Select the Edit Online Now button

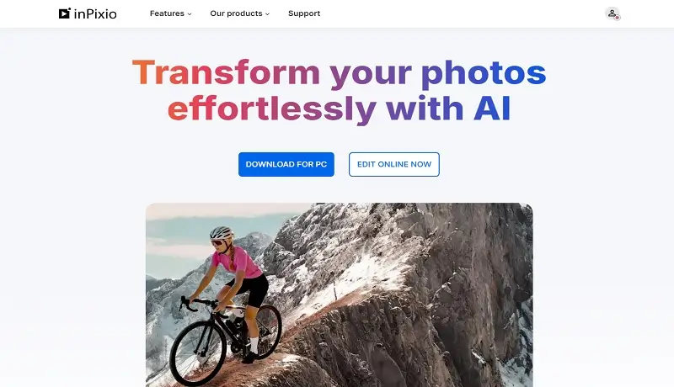pyautogui.click(x=394, y=164)
